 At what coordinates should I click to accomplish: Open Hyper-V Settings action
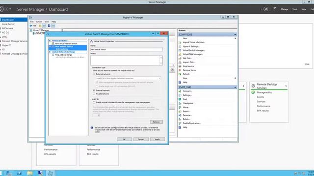click(191, 46)
